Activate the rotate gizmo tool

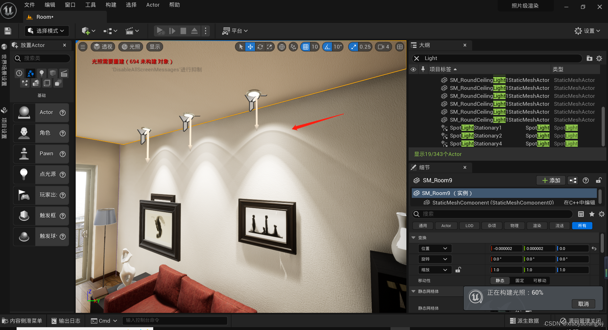[260, 47]
